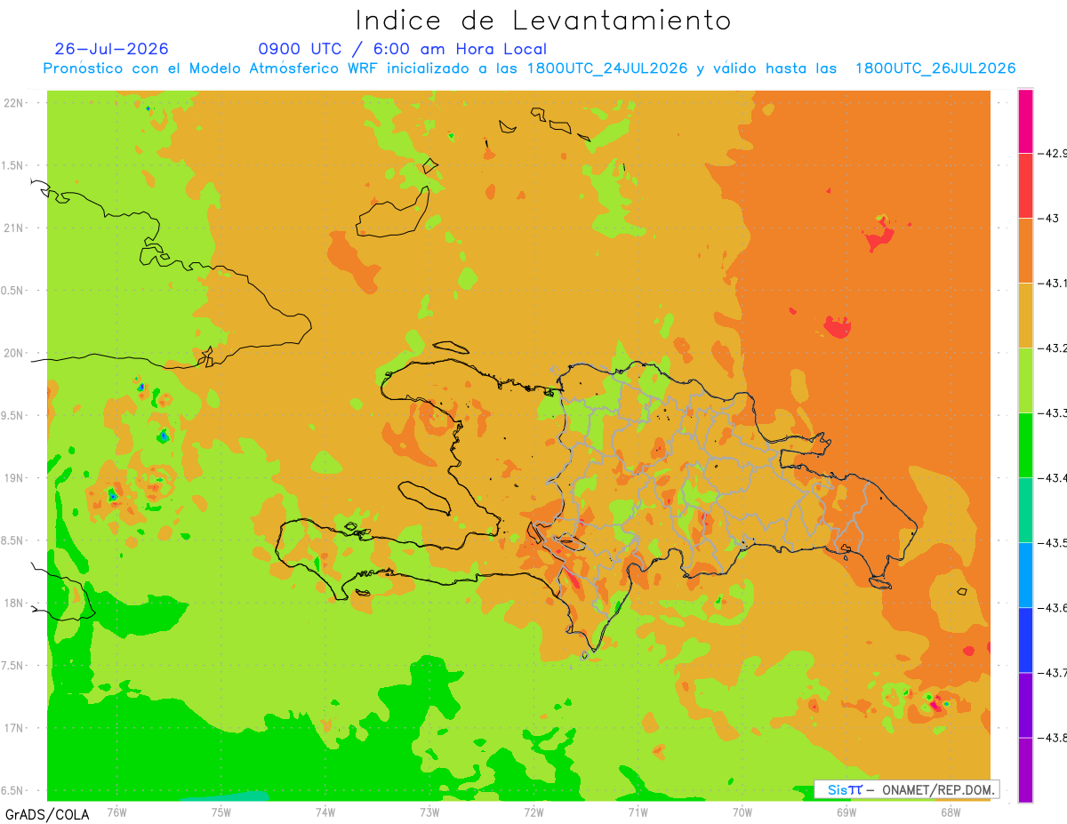Screen dimensions: 1067x824
Task: Click the legend value "-42.9"
Action: [x=1055, y=154]
